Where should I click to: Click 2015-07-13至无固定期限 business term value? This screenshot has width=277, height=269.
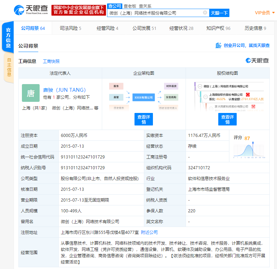pyautogui.click(x=85, y=200)
